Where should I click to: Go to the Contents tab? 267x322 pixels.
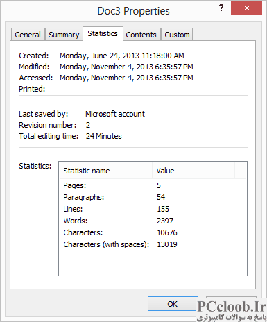(141, 35)
